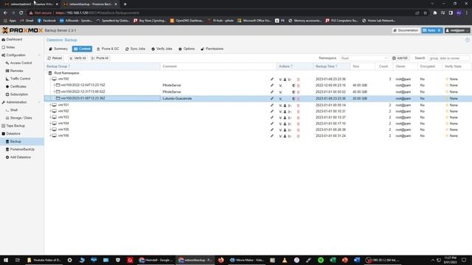472x265 pixels.
Task: Prune icon for vm/101 group
Action: tap(289, 105)
